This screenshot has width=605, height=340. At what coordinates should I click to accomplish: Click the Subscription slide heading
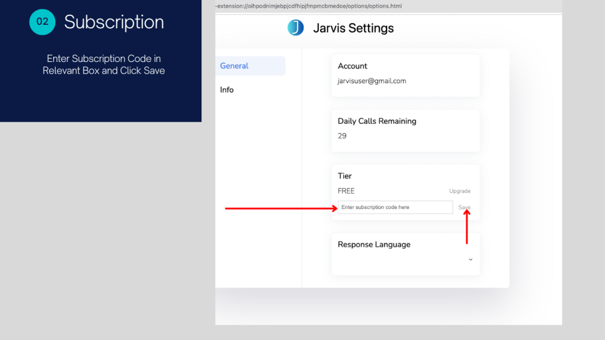pos(114,22)
